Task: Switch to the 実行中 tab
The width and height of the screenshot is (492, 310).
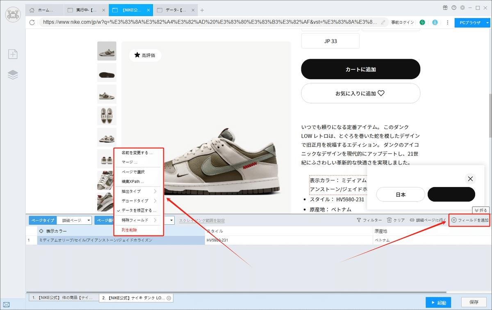Action: tap(85, 10)
